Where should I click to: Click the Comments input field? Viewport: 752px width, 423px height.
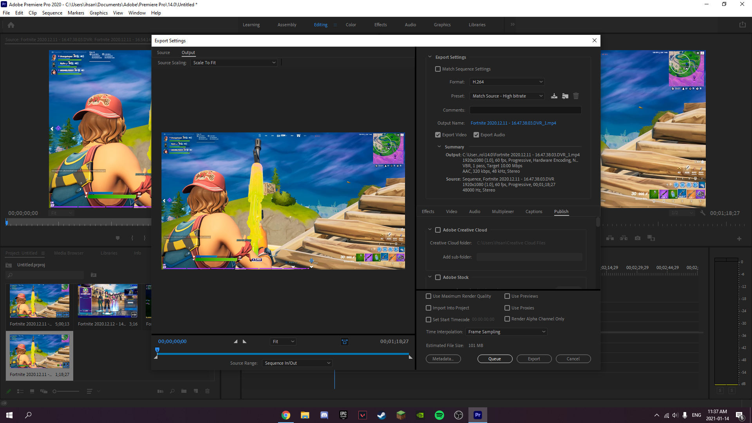[x=525, y=110]
